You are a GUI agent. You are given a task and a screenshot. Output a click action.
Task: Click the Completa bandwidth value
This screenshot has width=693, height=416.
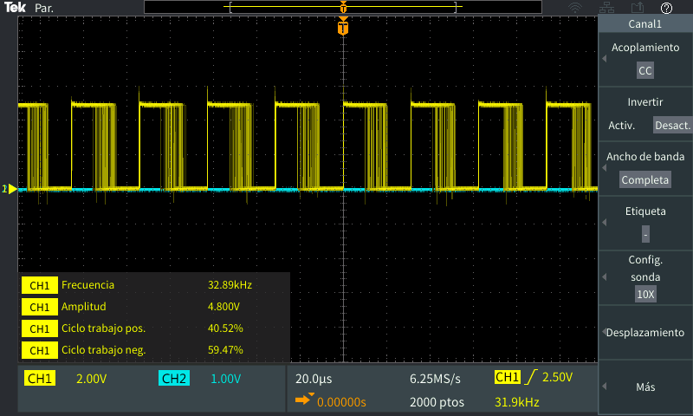pos(645,180)
